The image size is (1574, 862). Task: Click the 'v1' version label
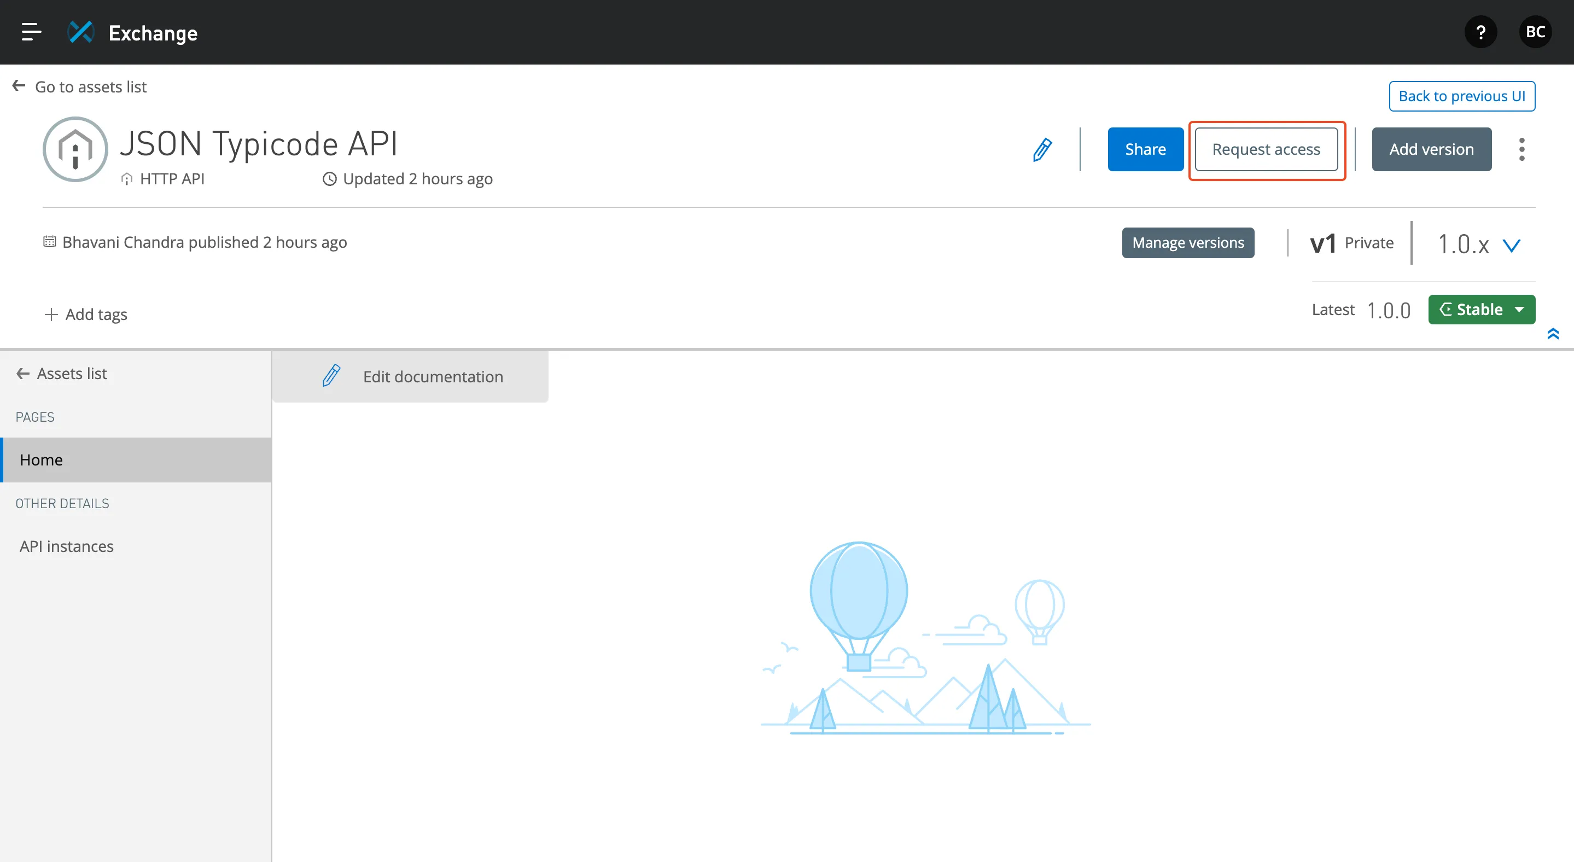[1323, 243]
